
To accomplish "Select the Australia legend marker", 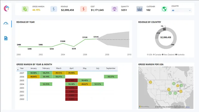I will click(176, 55).
